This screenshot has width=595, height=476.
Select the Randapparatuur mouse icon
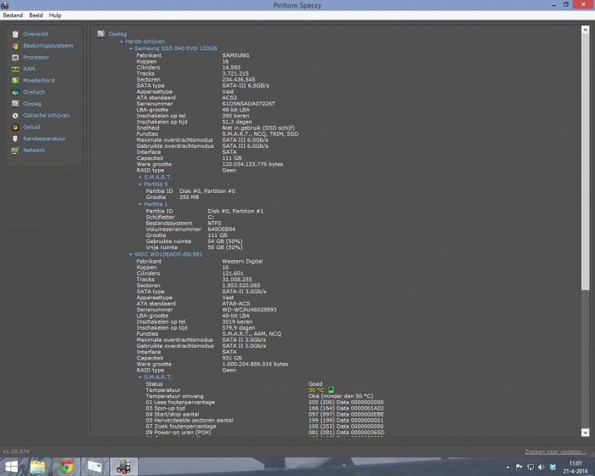click(x=15, y=139)
